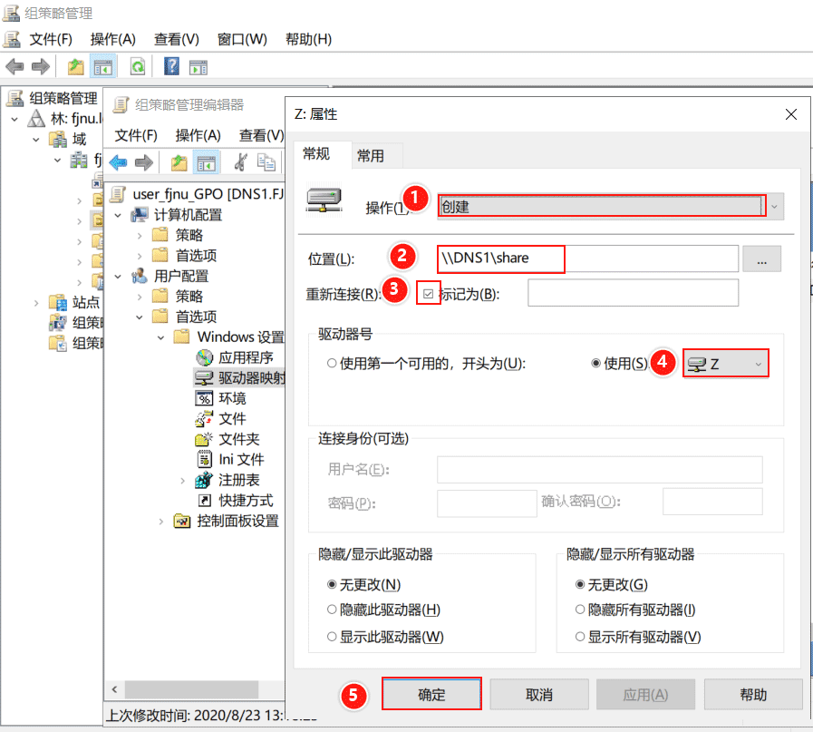This screenshot has height=732, width=813.
Task: Collapse the 域 node in management tree
Action: (x=36, y=140)
